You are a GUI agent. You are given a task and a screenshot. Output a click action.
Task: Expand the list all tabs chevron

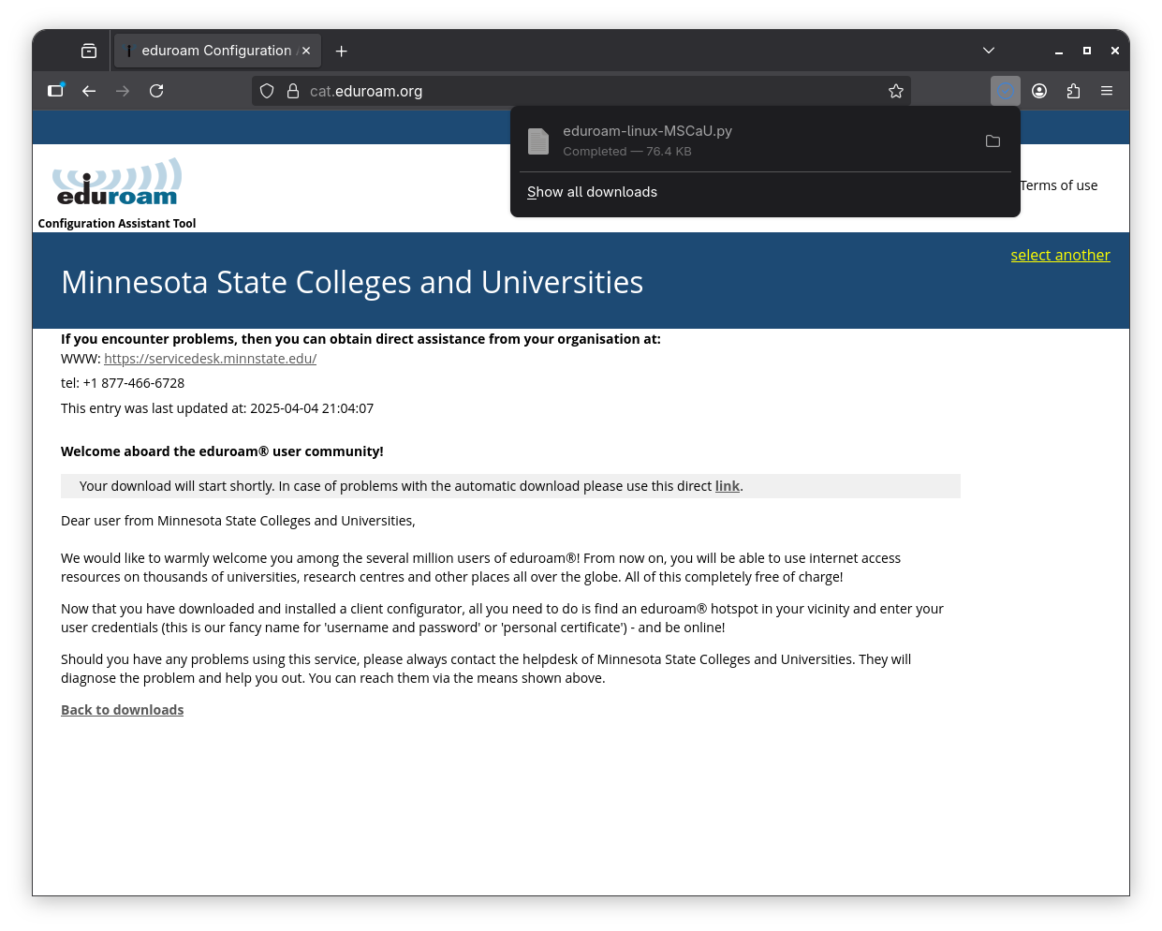click(989, 50)
